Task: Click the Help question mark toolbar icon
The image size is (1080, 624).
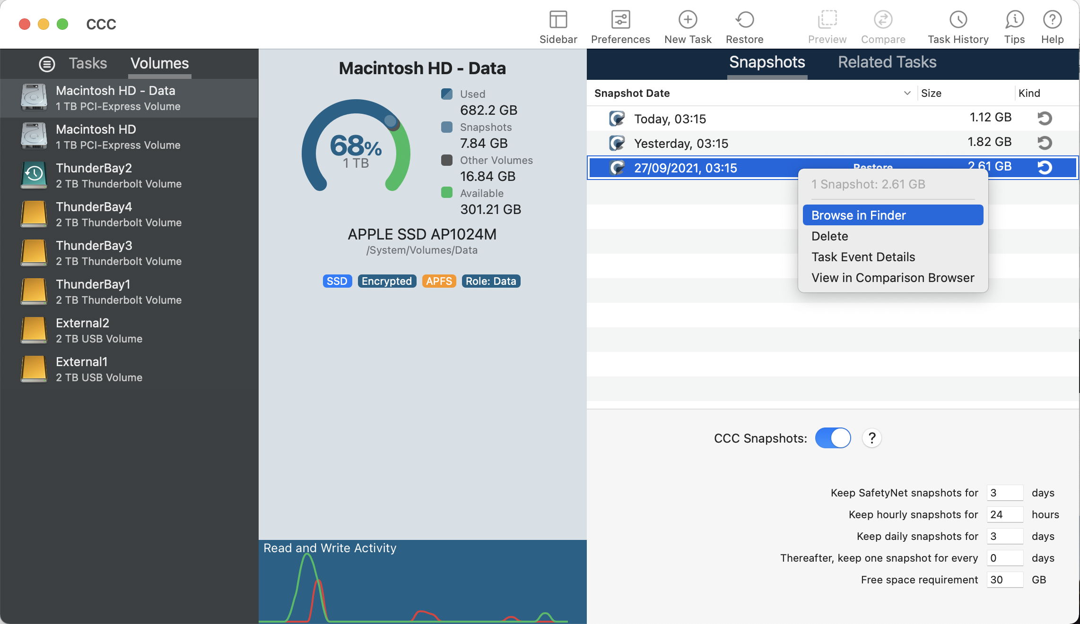Action: 1052,20
